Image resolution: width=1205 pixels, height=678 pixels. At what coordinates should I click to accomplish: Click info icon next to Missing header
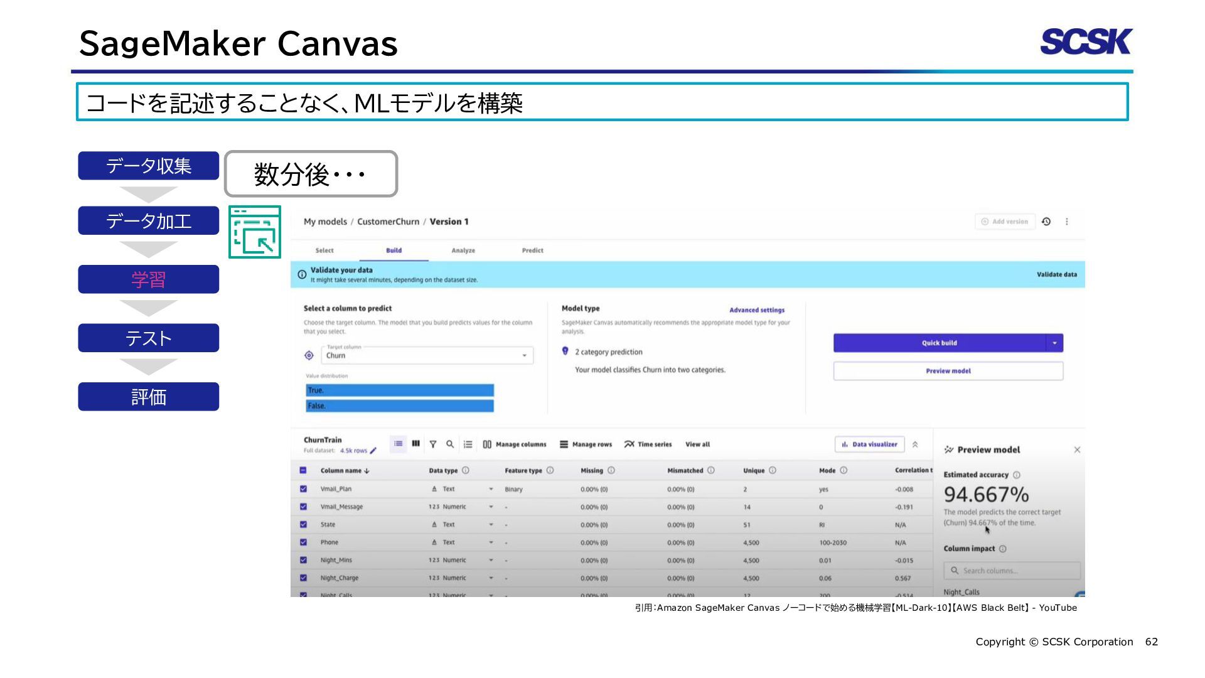pyautogui.click(x=611, y=470)
